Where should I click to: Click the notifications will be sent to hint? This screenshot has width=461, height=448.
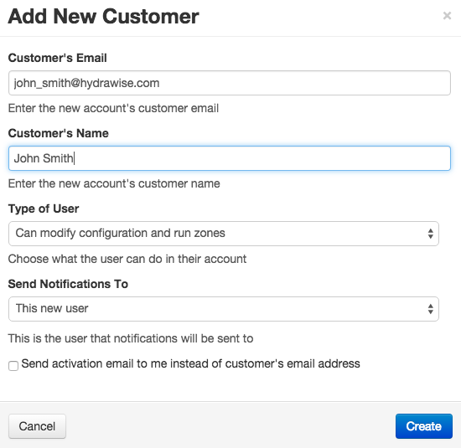click(x=131, y=338)
